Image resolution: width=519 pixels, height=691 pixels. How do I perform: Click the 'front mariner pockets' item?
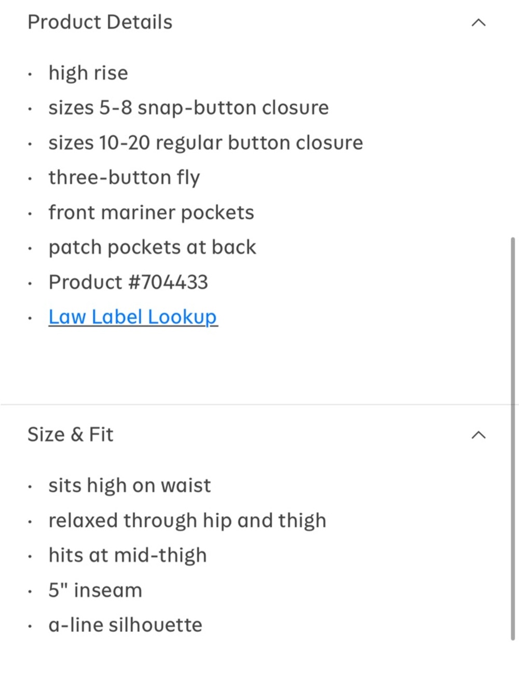[x=151, y=213]
